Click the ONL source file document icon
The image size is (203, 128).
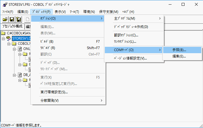[x=20, y=49]
